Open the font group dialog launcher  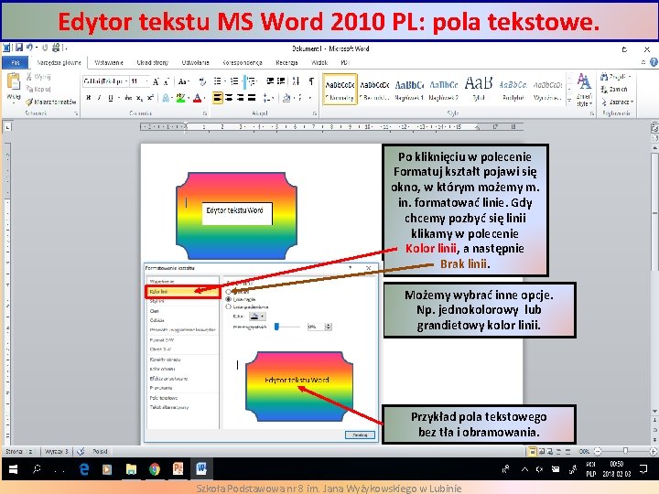pos(205,113)
